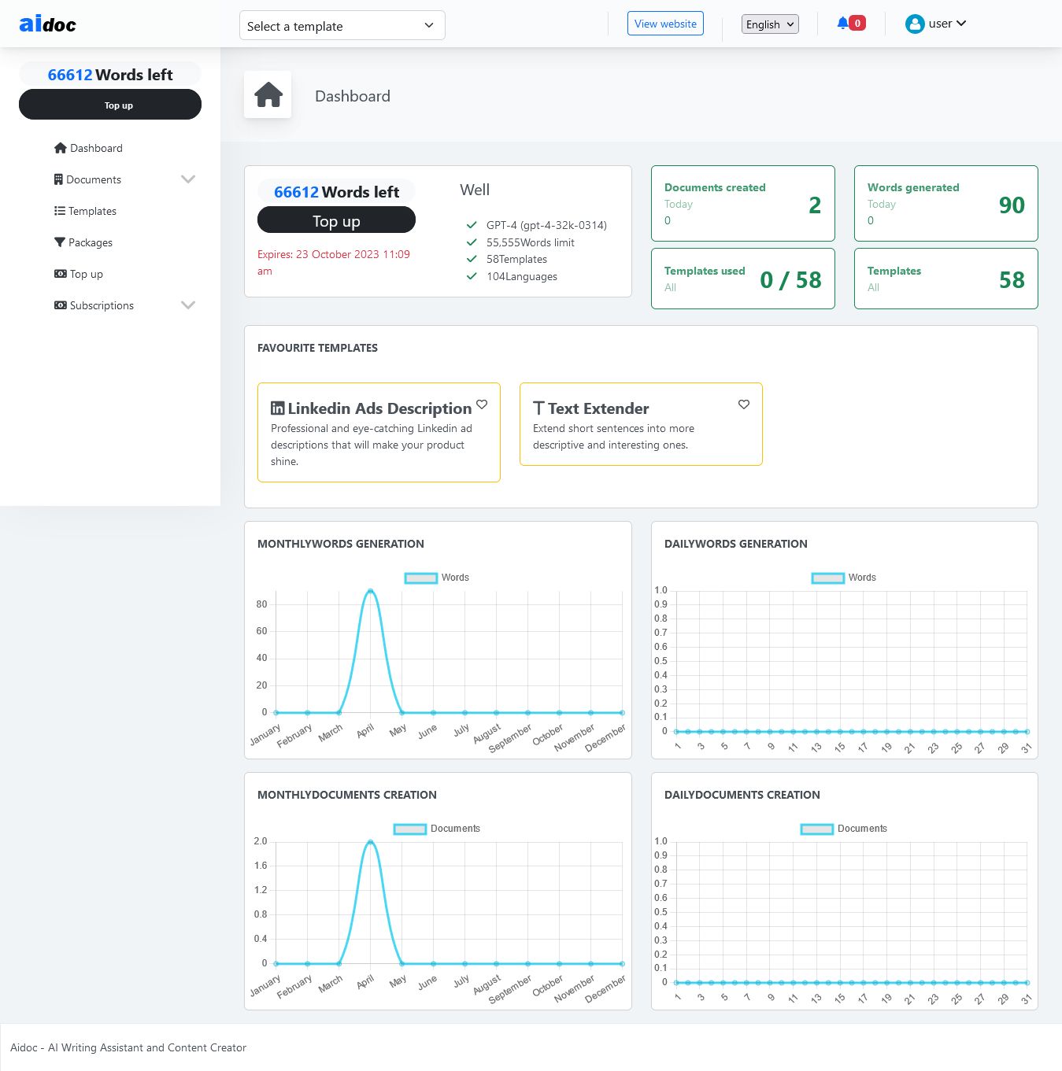Toggle the Text Extender heart icon
Viewport: 1062px width, 1071px height.
[744, 404]
